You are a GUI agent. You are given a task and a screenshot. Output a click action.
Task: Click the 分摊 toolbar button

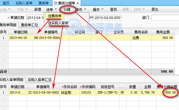point(67,9)
